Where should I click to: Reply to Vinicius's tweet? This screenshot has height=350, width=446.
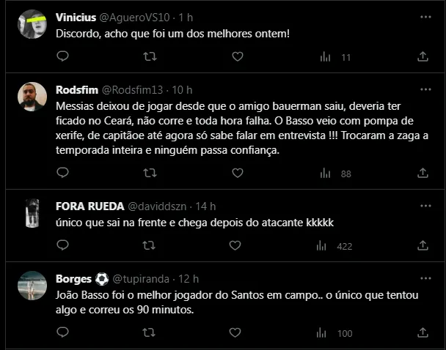pyautogui.click(x=62, y=56)
